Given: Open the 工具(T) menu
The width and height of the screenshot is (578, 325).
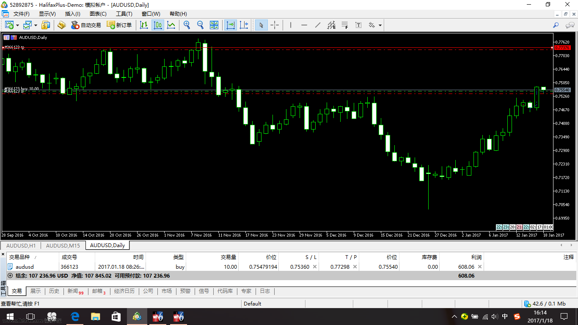Looking at the screenshot, I should (124, 14).
